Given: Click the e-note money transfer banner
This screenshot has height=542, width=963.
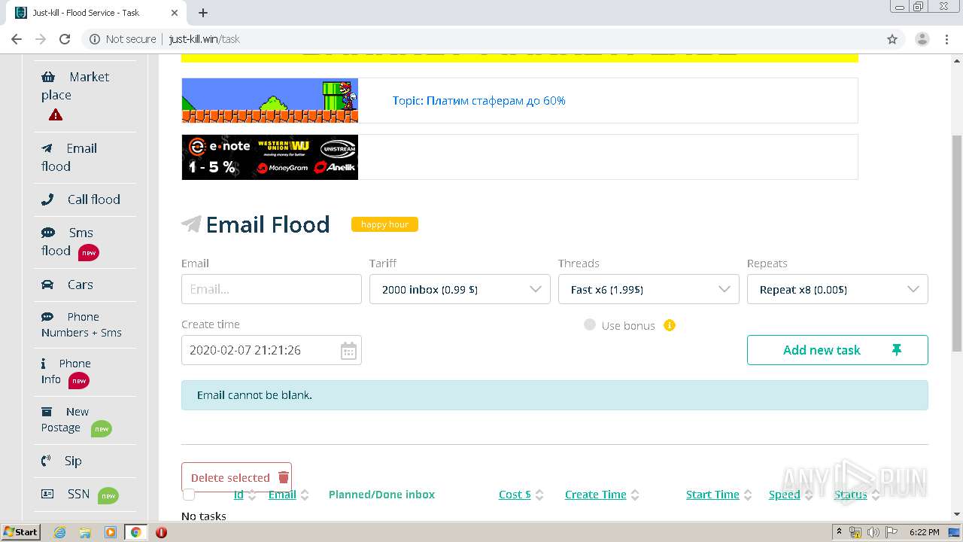Looking at the screenshot, I should pos(270,157).
